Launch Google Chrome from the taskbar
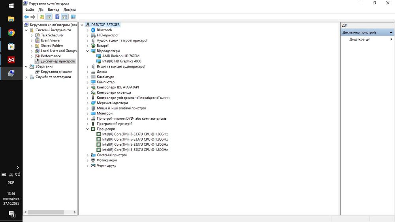The height and width of the screenshot is (222, 395). [11, 33]
